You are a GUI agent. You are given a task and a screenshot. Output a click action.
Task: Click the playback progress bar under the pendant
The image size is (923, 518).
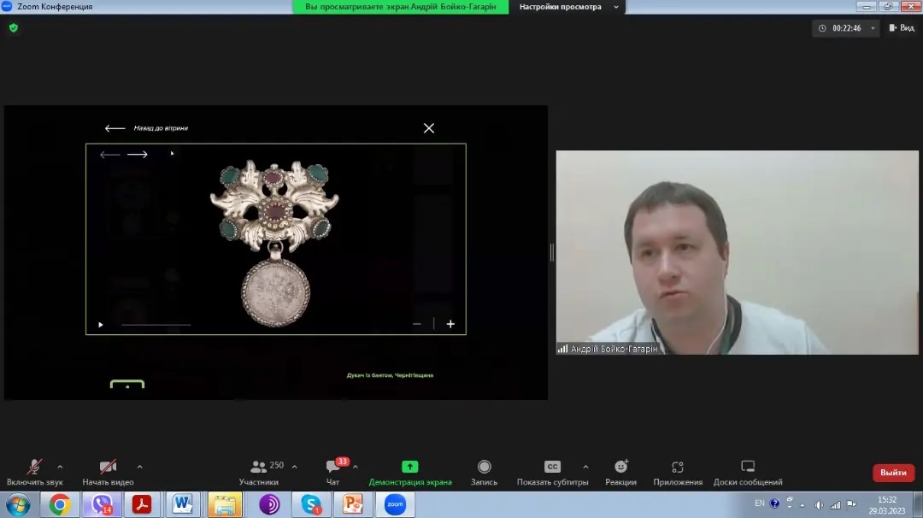[156, 325]
